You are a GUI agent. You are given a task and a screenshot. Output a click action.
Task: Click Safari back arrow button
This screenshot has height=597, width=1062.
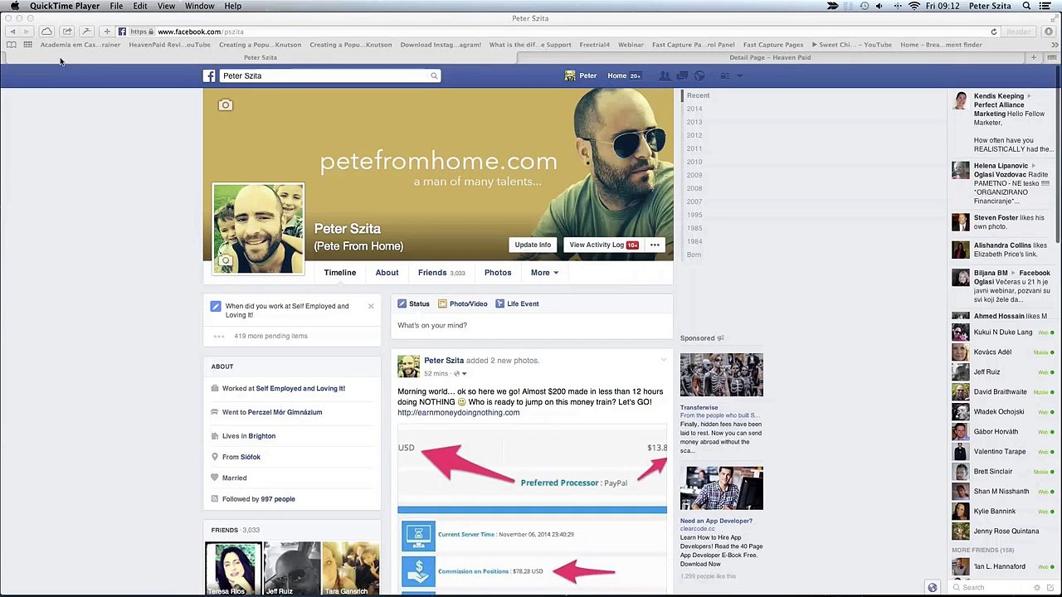coord(12,32)
